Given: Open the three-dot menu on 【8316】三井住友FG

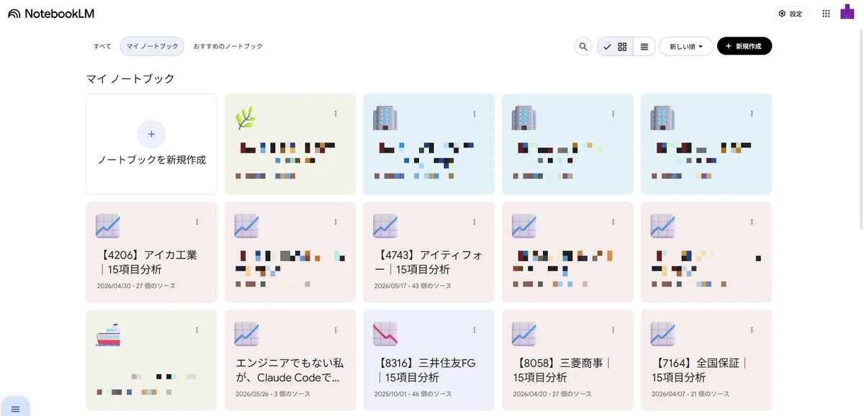Looking at the screenshot, I should click(x=474, y=330).
